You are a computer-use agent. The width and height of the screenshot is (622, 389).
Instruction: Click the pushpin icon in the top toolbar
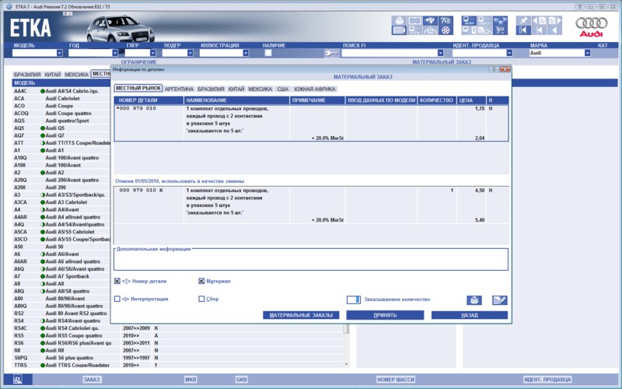(523, 20)
